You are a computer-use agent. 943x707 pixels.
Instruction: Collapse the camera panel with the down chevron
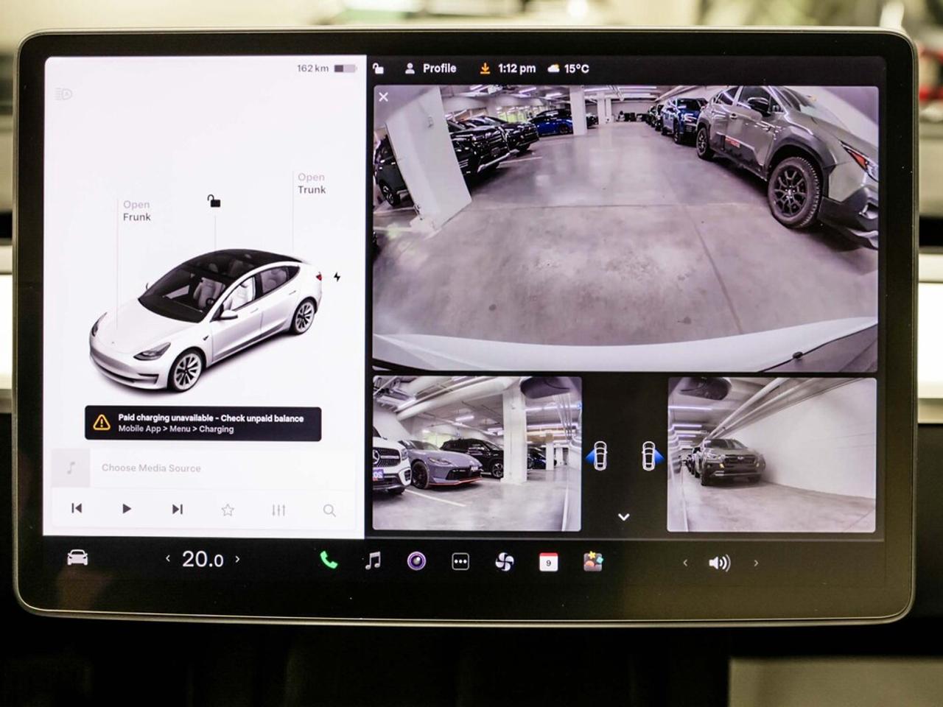point(624,516)
